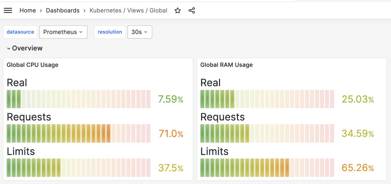Open the hamburger navigation menu
Screen dimensions: 391x184
8,11
